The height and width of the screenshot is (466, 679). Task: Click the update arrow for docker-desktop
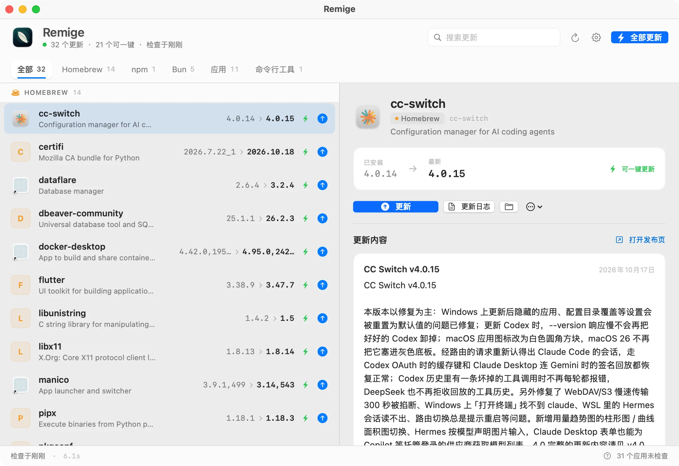tap(322, 252)
